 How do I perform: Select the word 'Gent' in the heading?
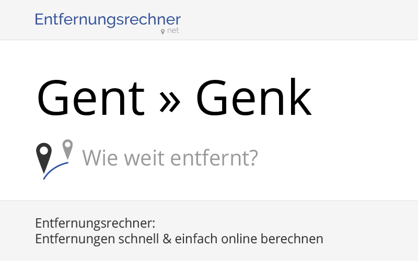pos(91,98)
